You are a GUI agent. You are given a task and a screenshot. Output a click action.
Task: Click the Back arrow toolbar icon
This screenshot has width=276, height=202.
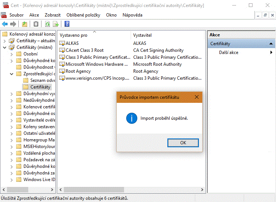[5, 24]
